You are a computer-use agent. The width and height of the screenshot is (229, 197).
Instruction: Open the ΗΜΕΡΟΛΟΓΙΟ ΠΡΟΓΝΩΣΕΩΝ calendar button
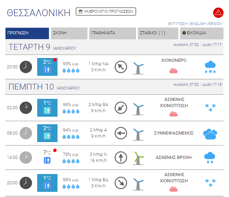click(x=106, y=12)
